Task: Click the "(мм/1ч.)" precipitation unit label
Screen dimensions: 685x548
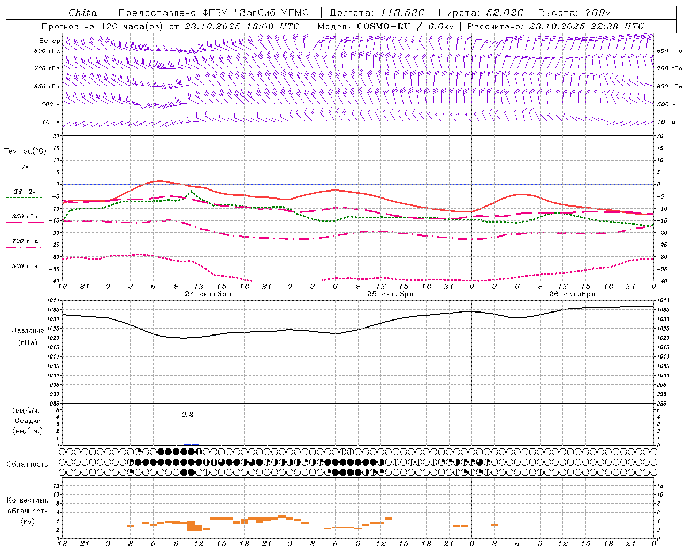Action: tap(28, 431)
